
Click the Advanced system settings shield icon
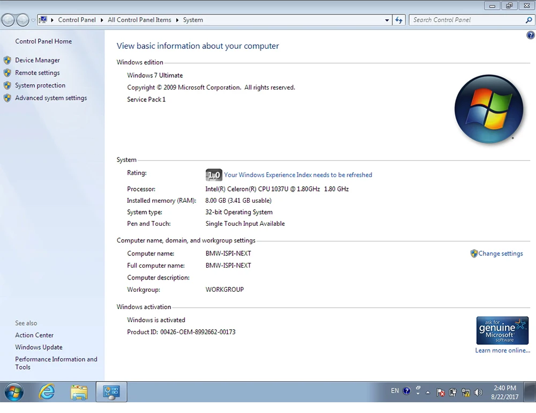[x=8, y=98]
